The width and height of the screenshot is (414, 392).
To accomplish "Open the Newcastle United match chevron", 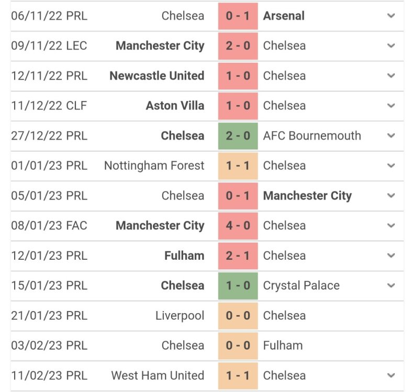I will pos(391,76).
